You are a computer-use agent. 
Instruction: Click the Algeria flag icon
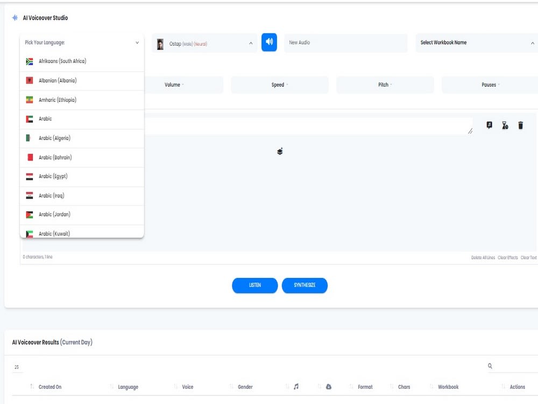(x=30, y=138)
